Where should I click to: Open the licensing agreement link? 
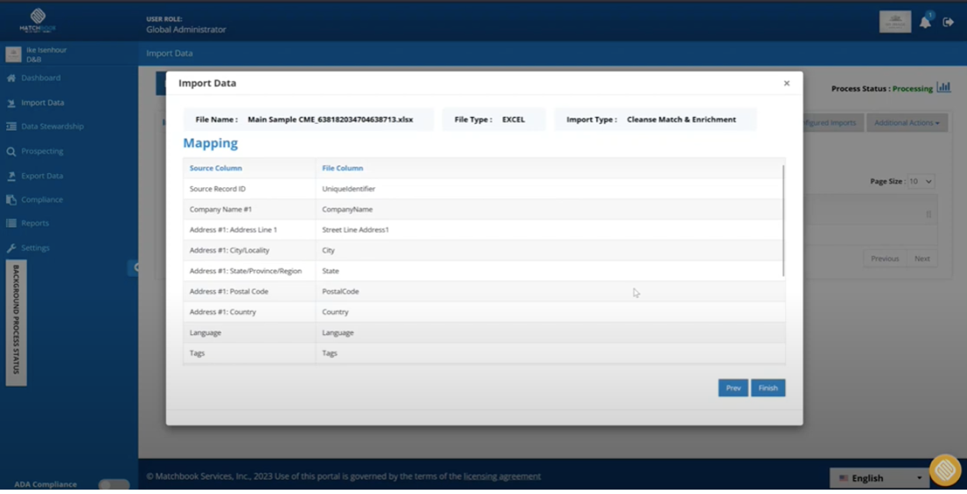(x=502, y=476)
